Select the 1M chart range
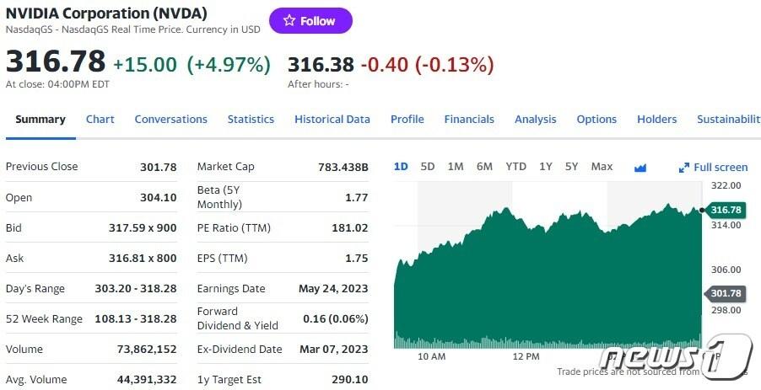The width and height of the screenshot is (761, 390). click(456, 167)
